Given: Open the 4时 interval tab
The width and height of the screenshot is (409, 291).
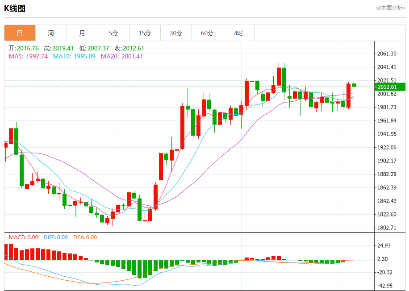Looking at the screenshot, I should pyautogui.click(x=239, y=33).
